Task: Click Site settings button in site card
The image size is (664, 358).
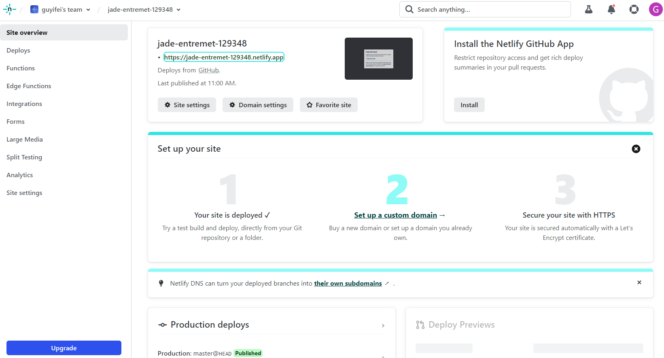Action: point(187,105)
